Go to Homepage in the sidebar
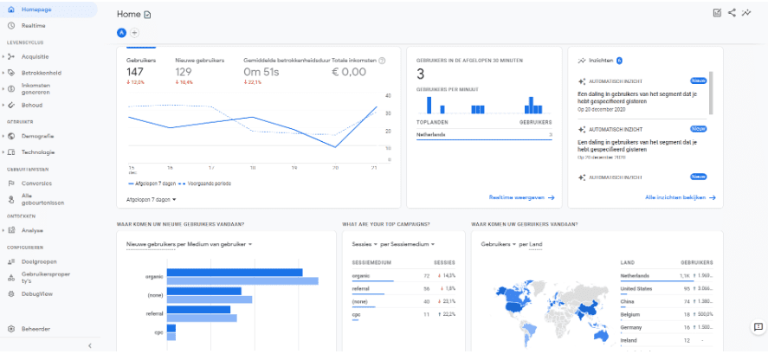Image resolution: width=768 pixels, height=354 pixels. (36, 10)
